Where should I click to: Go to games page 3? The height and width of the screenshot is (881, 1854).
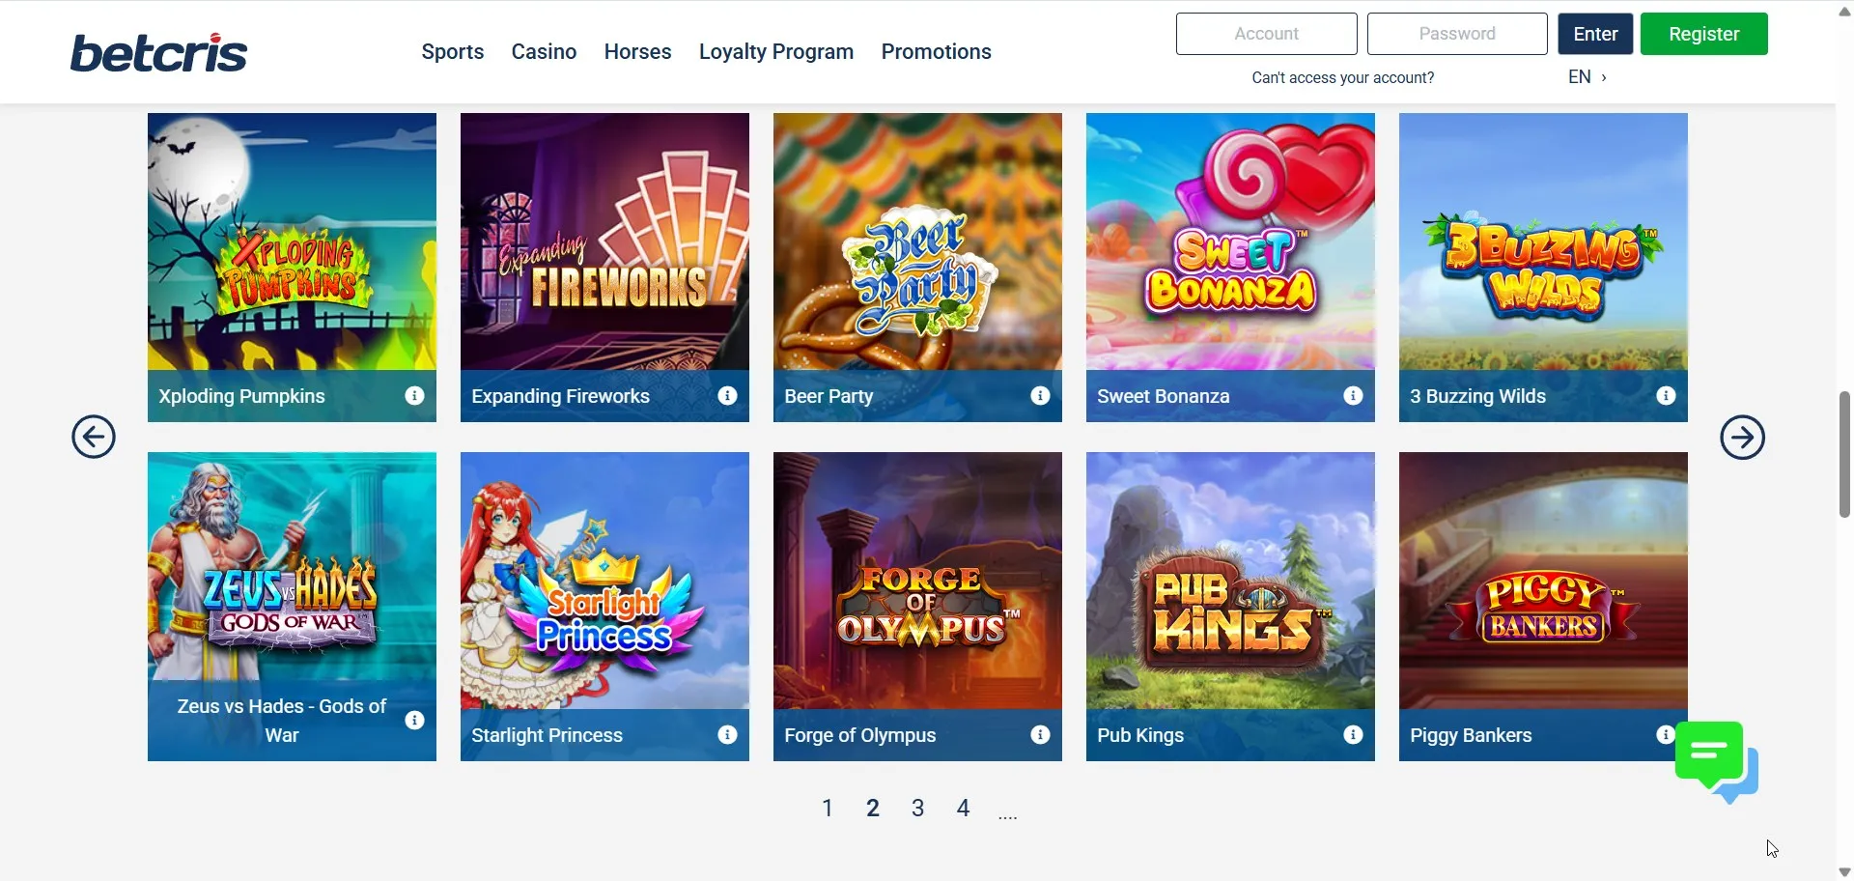[x=917, y=808]
